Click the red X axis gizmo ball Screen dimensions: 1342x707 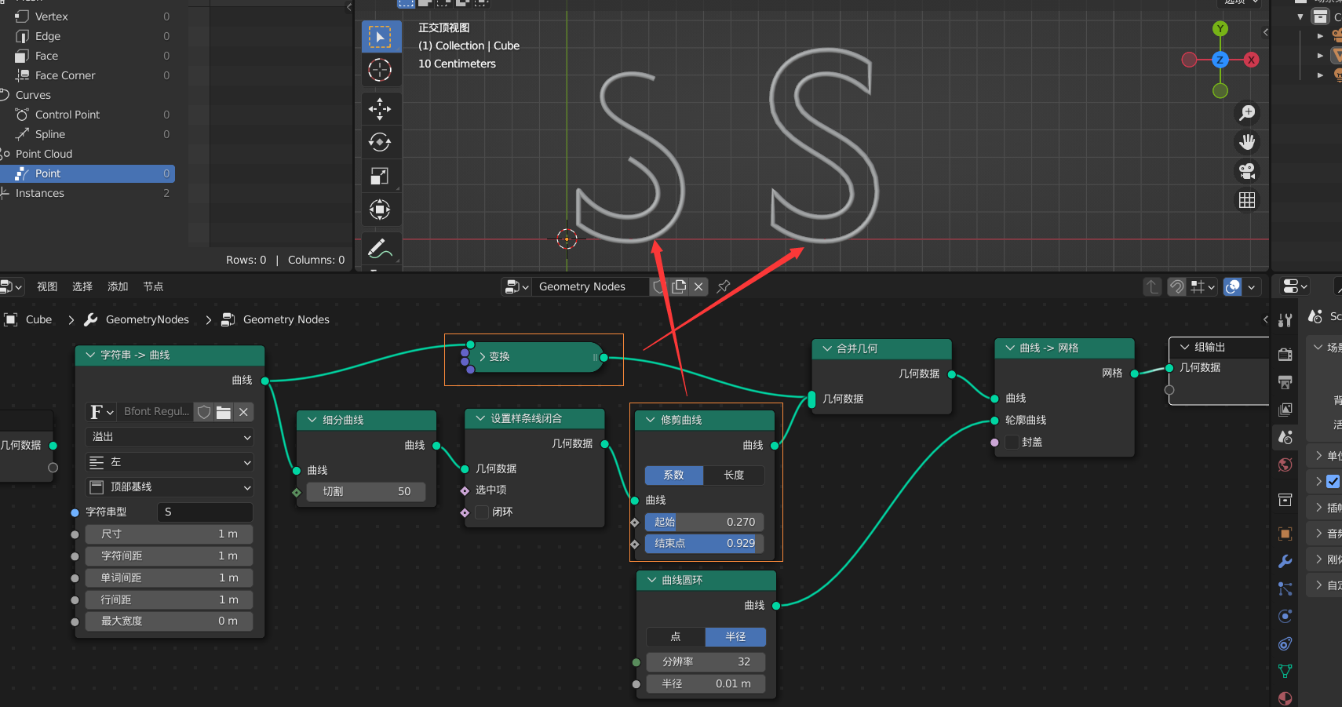[1251, 60]
